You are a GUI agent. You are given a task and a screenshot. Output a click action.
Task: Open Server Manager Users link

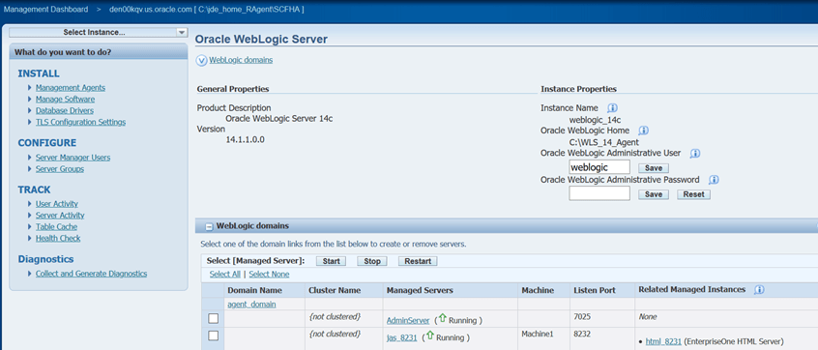[x=73, y=157]
